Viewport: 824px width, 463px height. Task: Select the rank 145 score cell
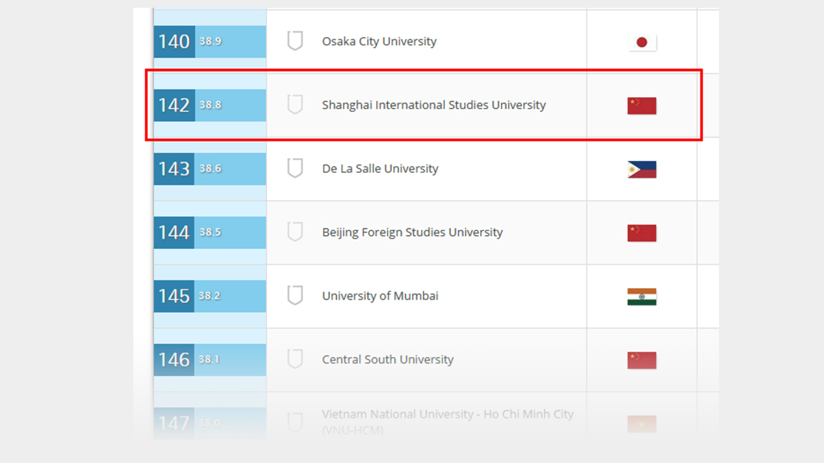(x=230, y=296)
